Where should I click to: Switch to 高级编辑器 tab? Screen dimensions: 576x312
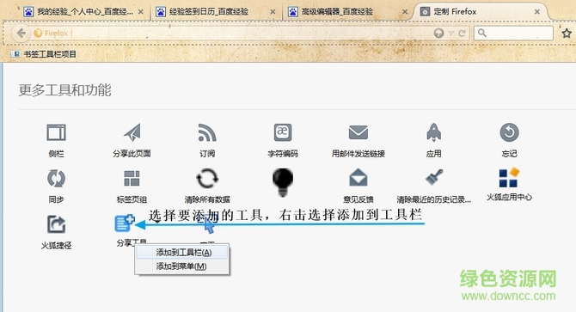tap(348, 12)
